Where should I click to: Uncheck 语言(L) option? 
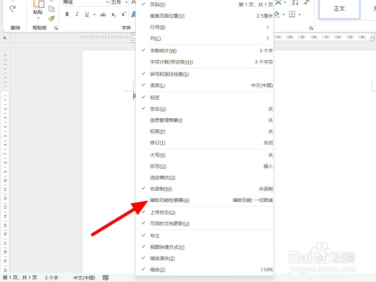(205, 86)
